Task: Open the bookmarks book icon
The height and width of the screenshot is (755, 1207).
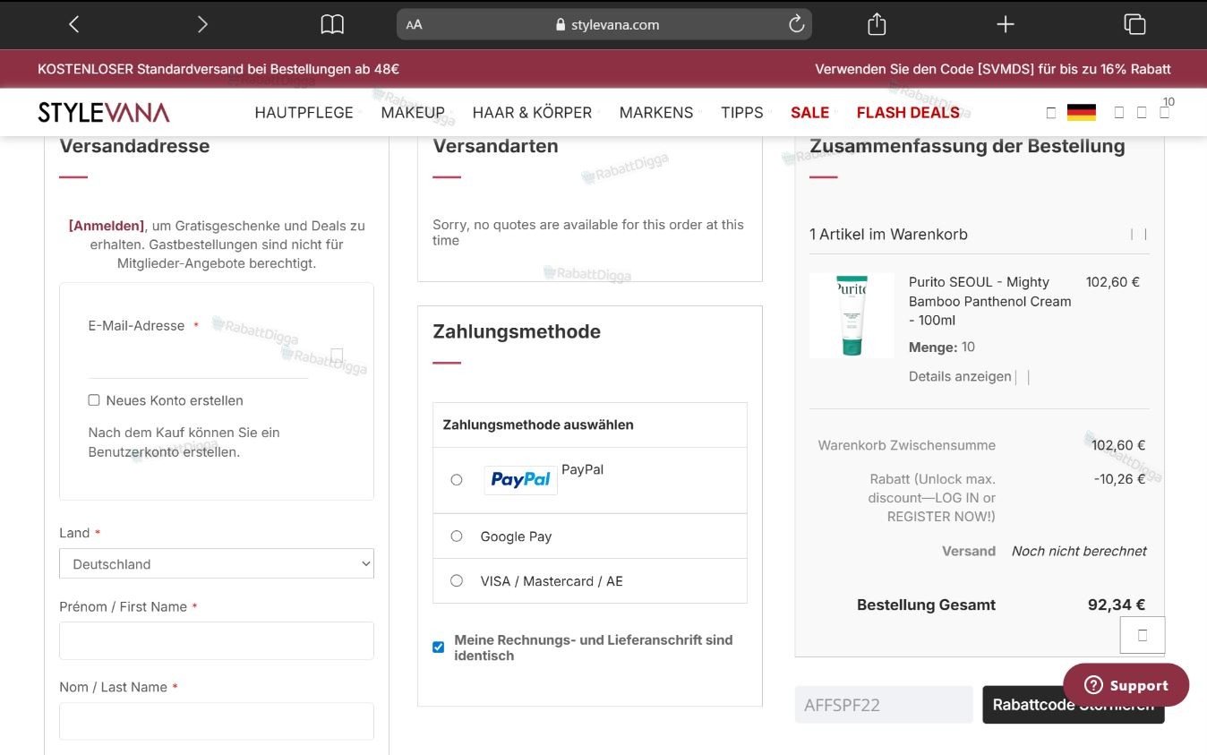Action: [332, 24]
